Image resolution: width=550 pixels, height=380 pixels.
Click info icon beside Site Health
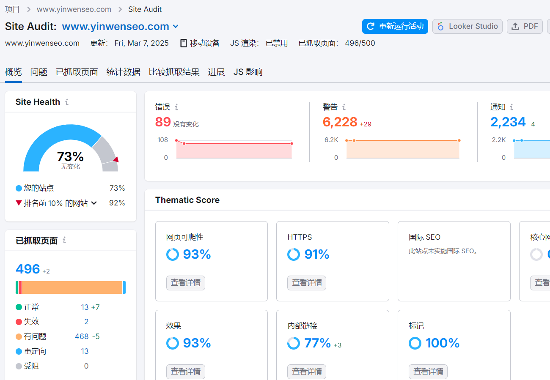pyautogui.click(x=67, y=102)
